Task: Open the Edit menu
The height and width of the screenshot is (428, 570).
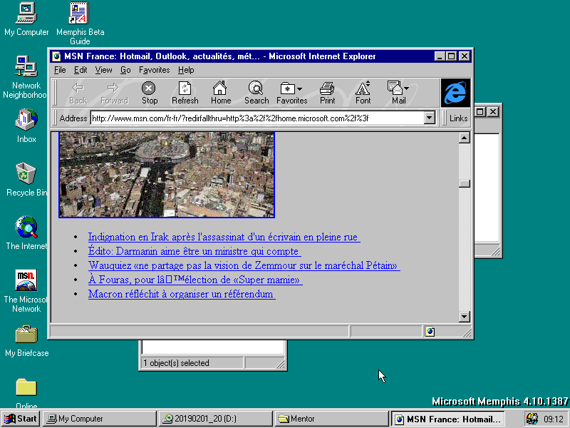Action: [x=81, y=70]
